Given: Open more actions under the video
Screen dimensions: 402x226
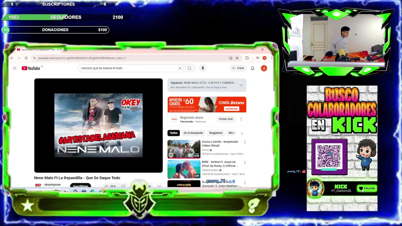Looking at the screenshot, I should [x=159, y=186].
